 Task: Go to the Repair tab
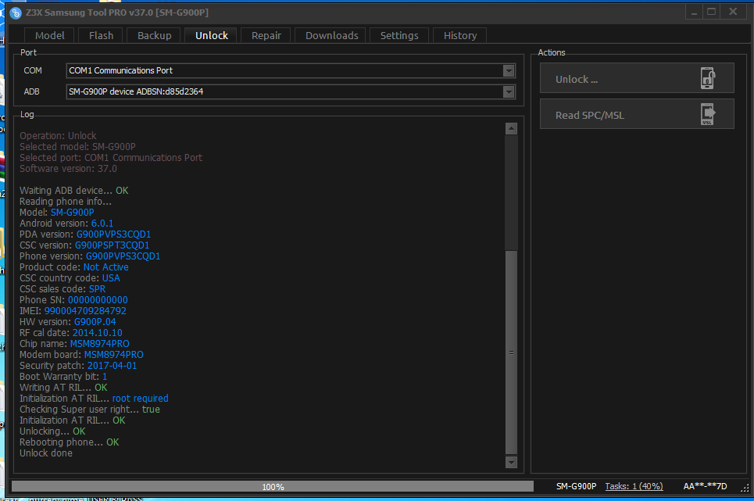coord(266,36)
